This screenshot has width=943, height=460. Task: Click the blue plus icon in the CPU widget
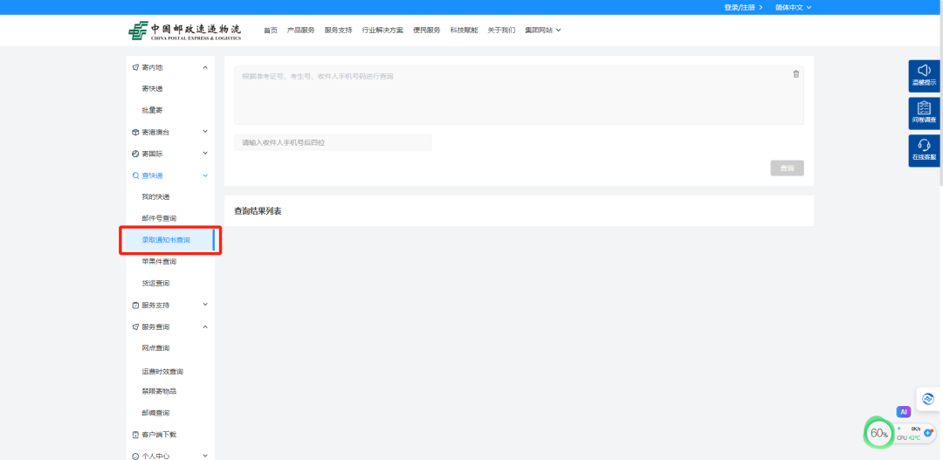click(x=928, y=432)
